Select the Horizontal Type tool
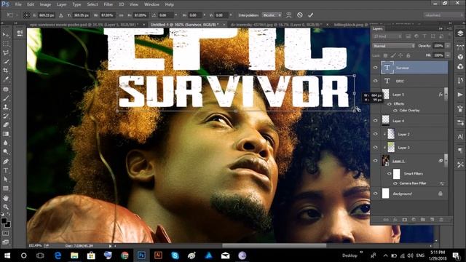Screen dimensions: 466x262 click(6, 170)
